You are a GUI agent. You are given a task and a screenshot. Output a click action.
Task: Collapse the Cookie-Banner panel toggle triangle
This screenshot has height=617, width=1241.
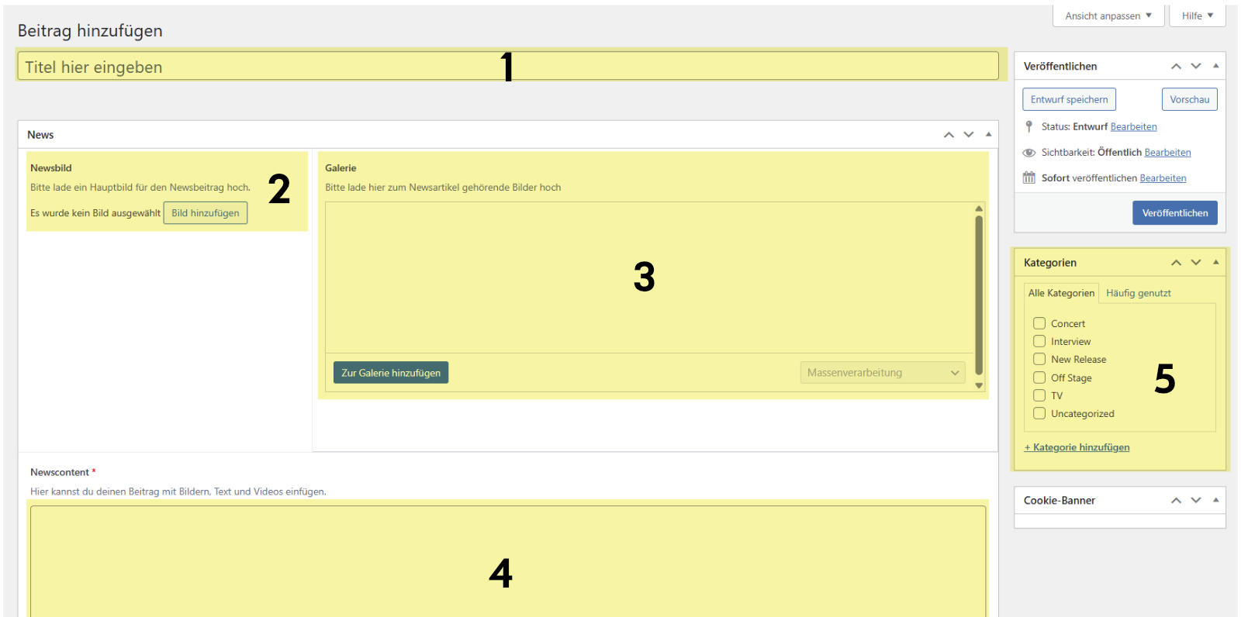(x=1215, y=501)
